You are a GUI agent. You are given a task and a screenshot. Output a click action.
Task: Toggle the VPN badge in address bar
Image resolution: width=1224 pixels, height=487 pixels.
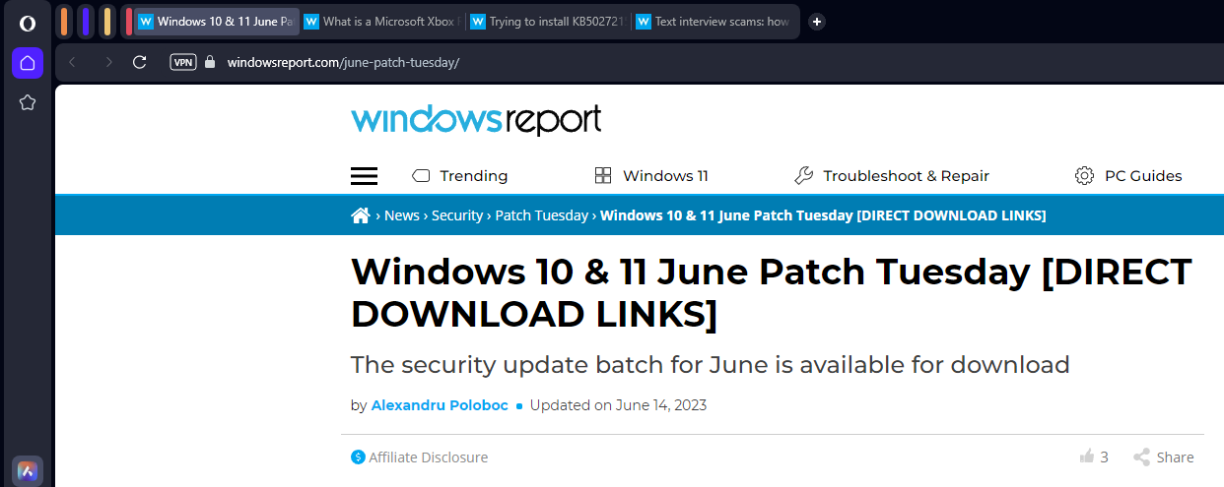[183, 62]
